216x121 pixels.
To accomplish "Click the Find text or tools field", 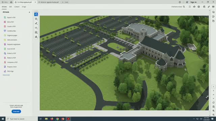I will pyautogui.click(x=177, y=7).
